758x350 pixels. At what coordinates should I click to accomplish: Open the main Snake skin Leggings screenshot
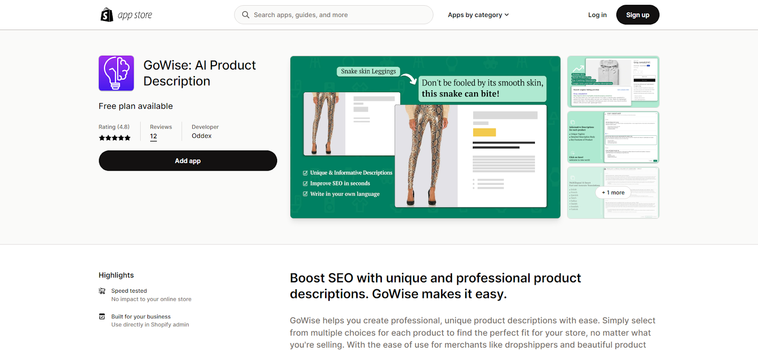click(425, 137)
